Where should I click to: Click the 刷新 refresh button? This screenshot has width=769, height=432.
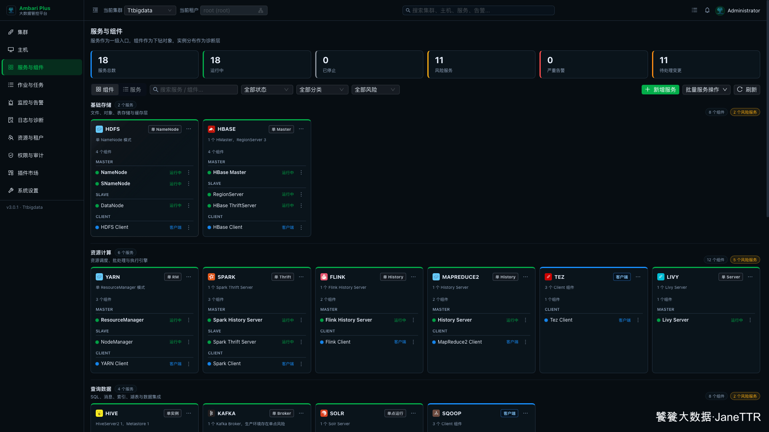[747, 90]
